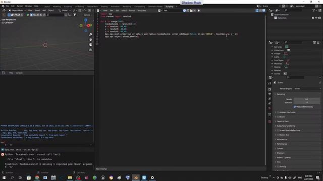Click the select box tool in the viewport header

pos(9,15)
